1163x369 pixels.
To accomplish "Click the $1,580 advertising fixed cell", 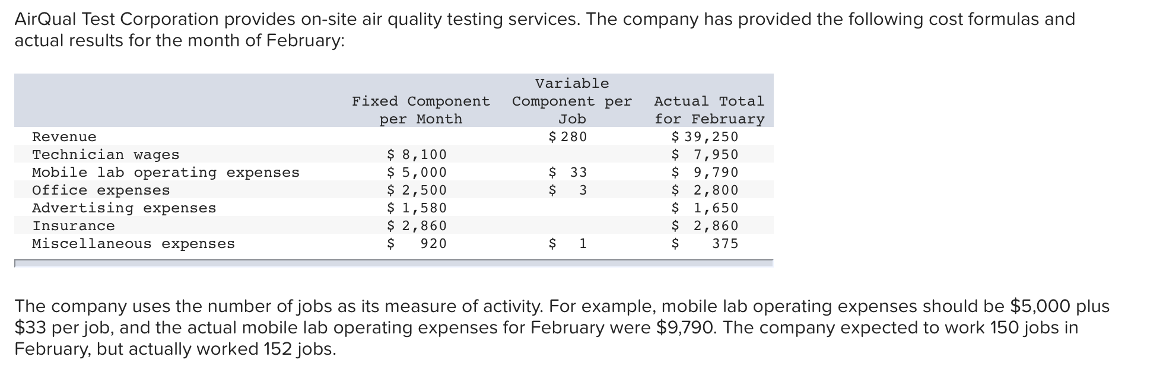I will click(x=417, y=208).
